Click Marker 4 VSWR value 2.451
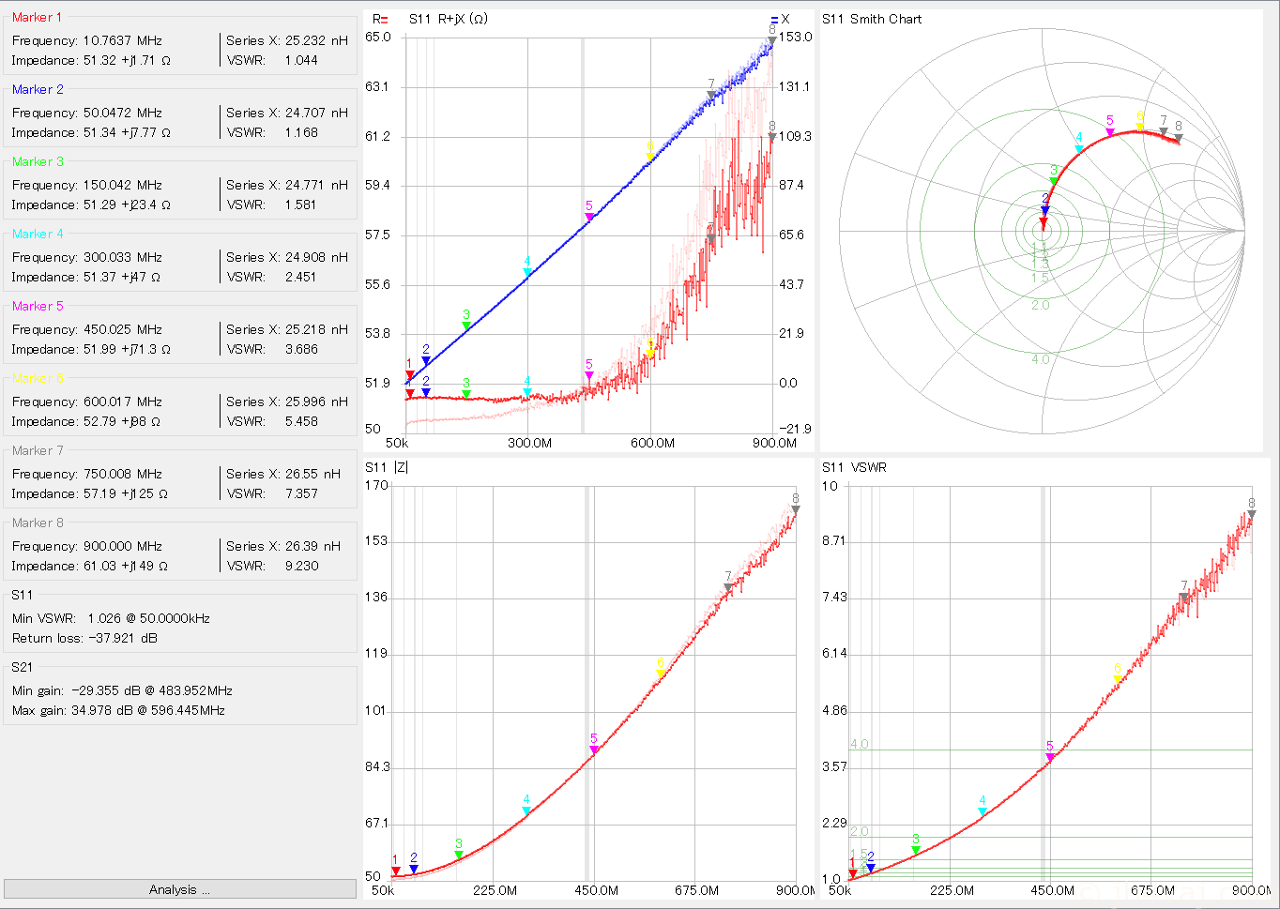 pos(301,277)
